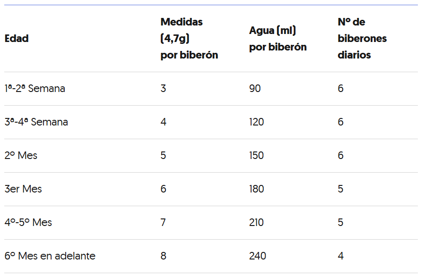This screenshot has height=276, width=425.
Task: Click the Edad column header
Action: pos(17,39)
